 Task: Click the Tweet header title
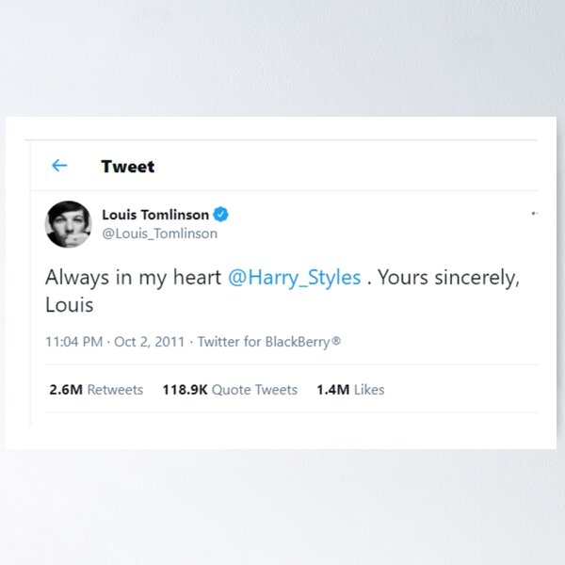pyautogui.click(x=128, y=167)
